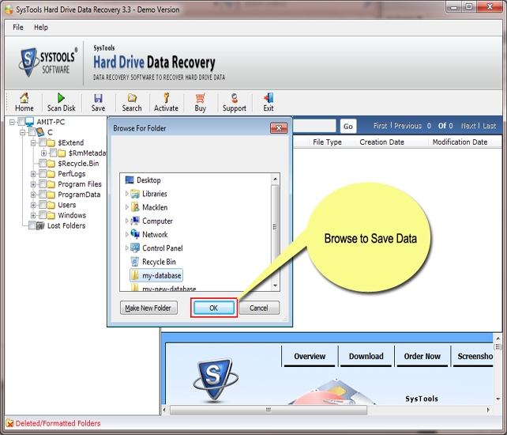Click Deleted/Formatted Folders status icon

[x=9, y=423]
